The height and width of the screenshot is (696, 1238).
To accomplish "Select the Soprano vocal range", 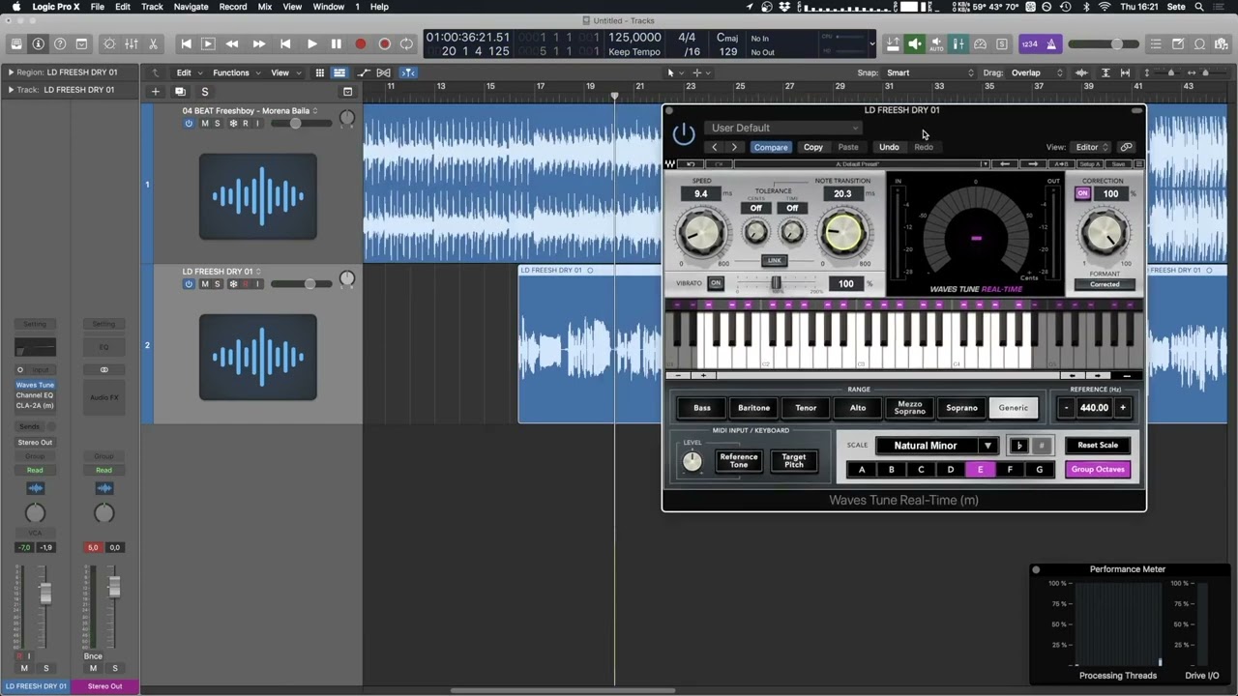I will pos(961,408).
